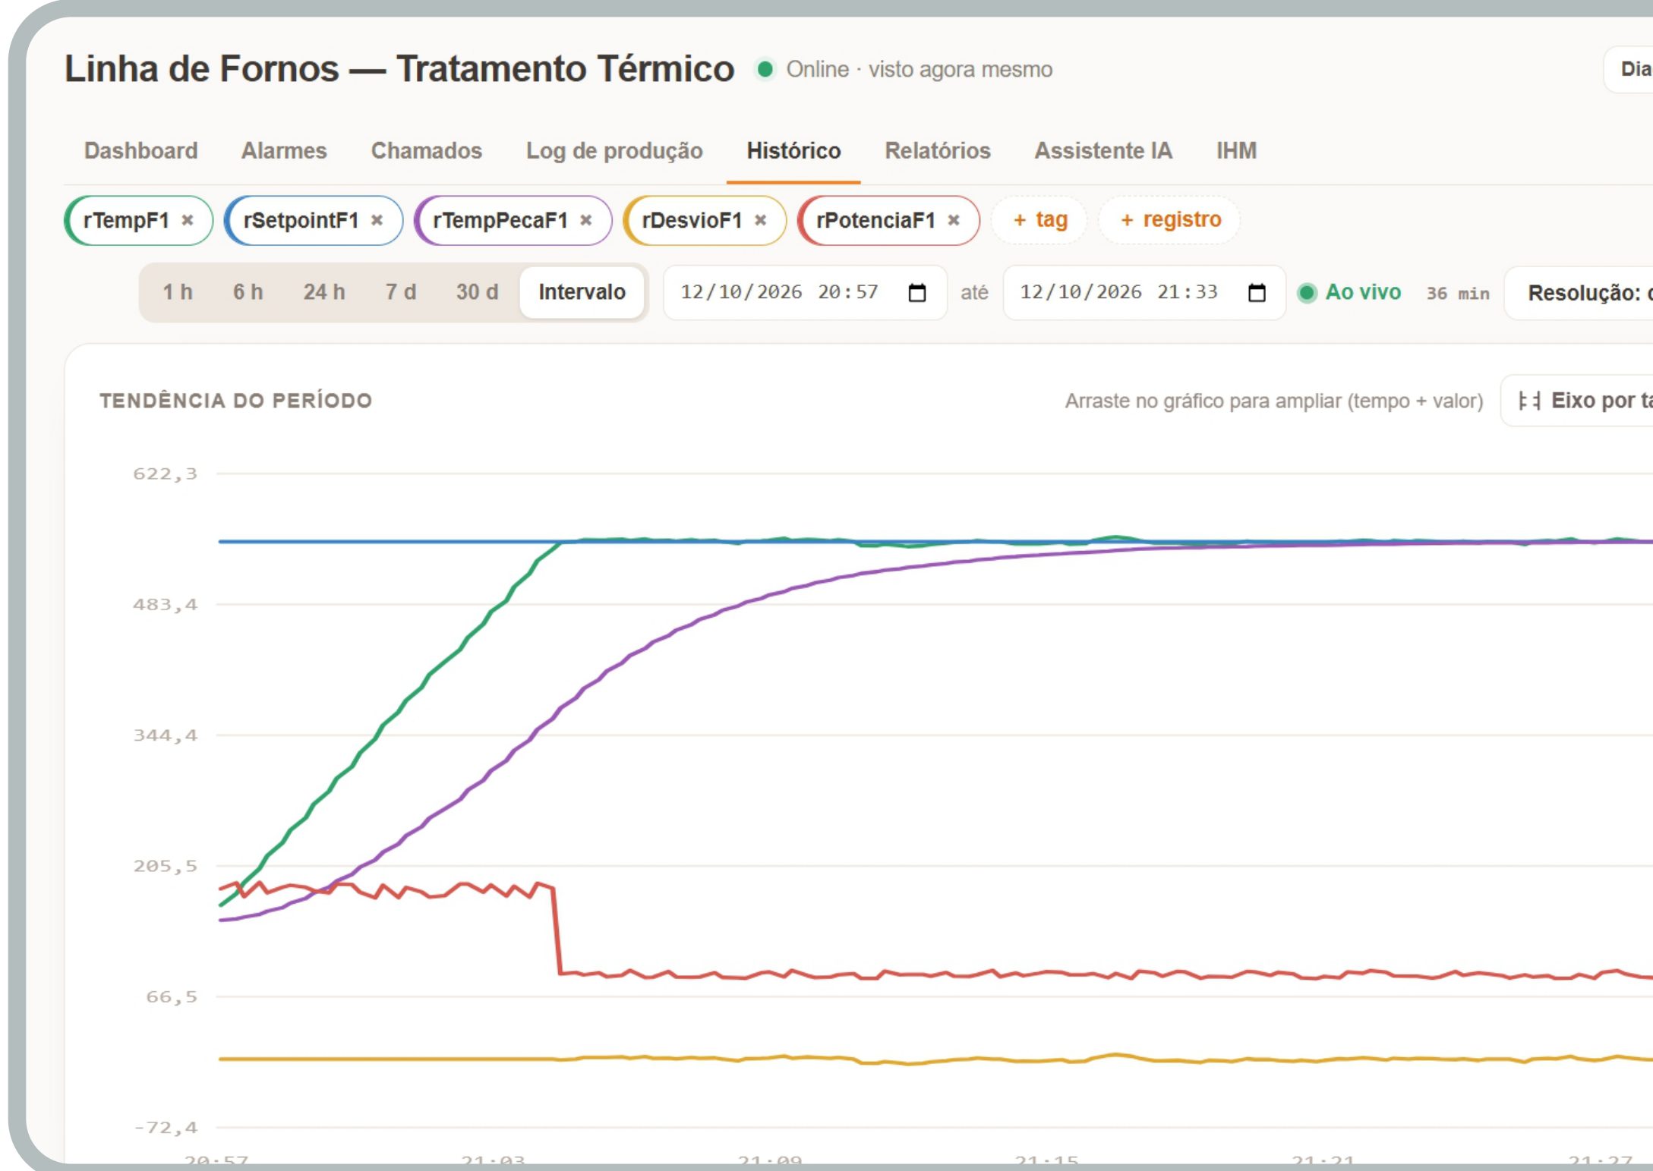
Task: Click the Tendência do Período chart title
Action: click(x=236, y=401)
